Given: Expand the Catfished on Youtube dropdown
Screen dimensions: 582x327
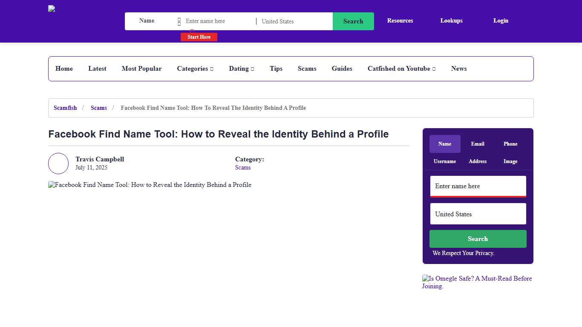Looking at the screenshot, I should tap(401, 69).
